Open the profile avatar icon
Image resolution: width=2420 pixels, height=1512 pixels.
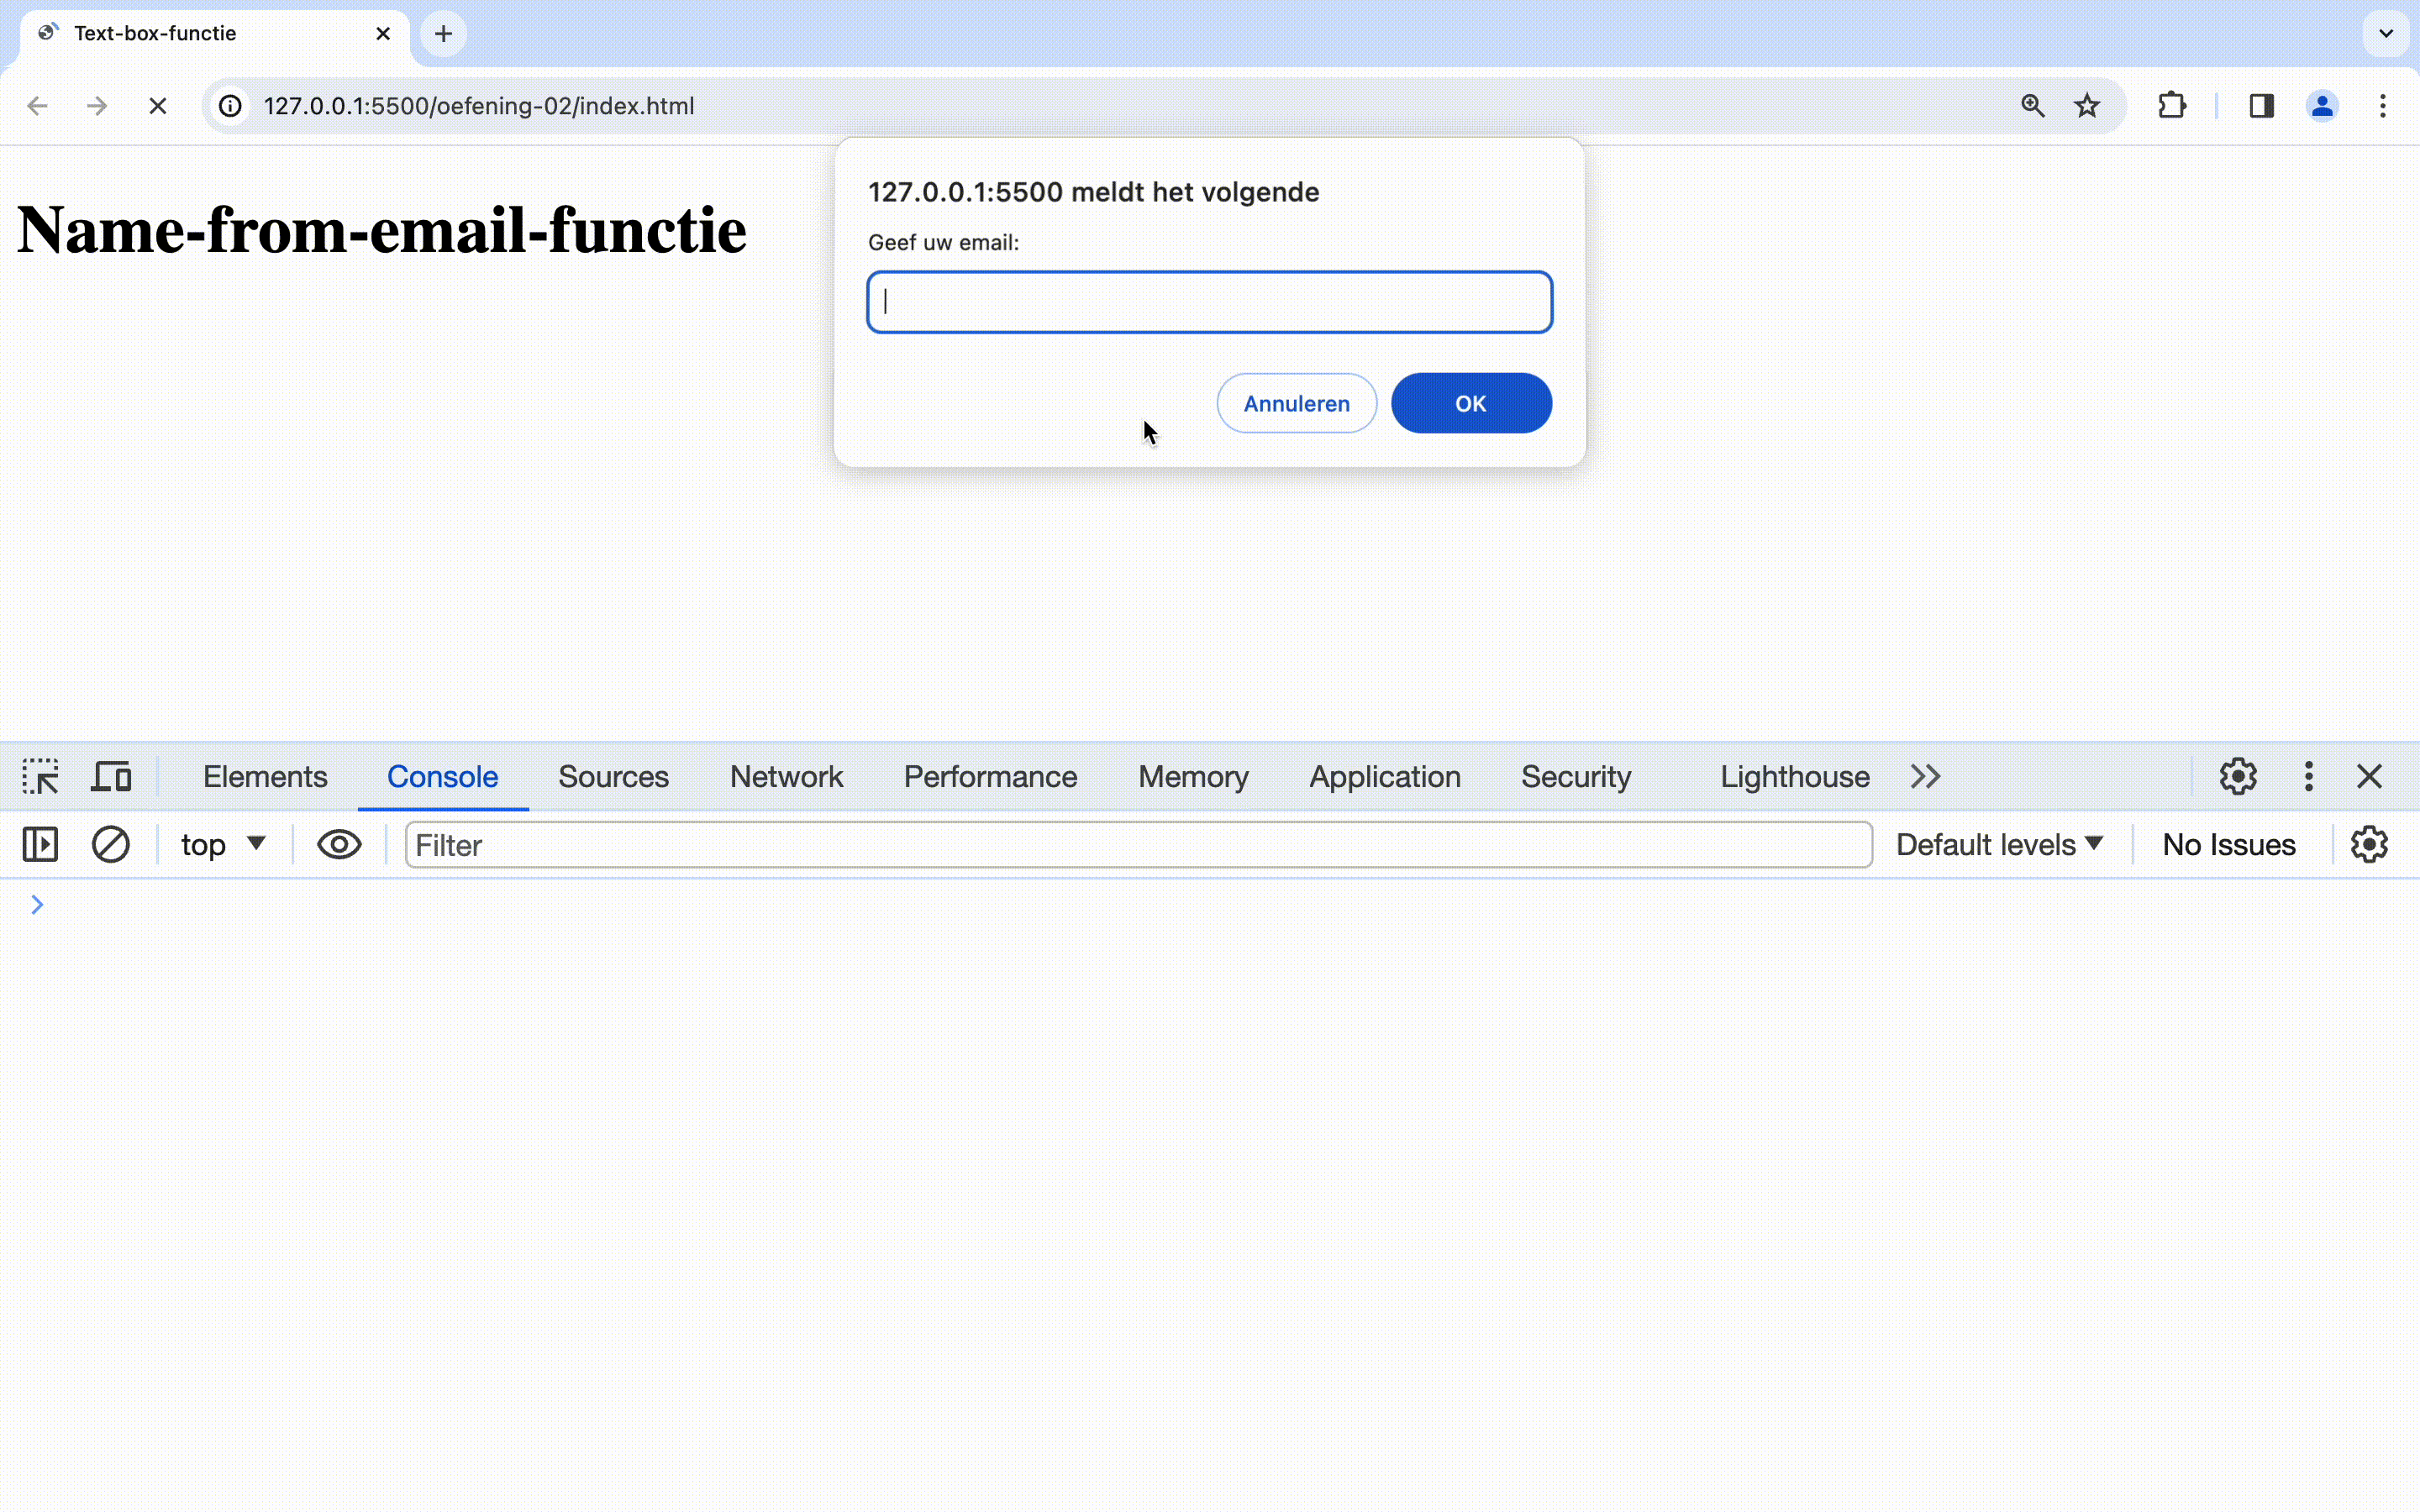pos(2322,106)
